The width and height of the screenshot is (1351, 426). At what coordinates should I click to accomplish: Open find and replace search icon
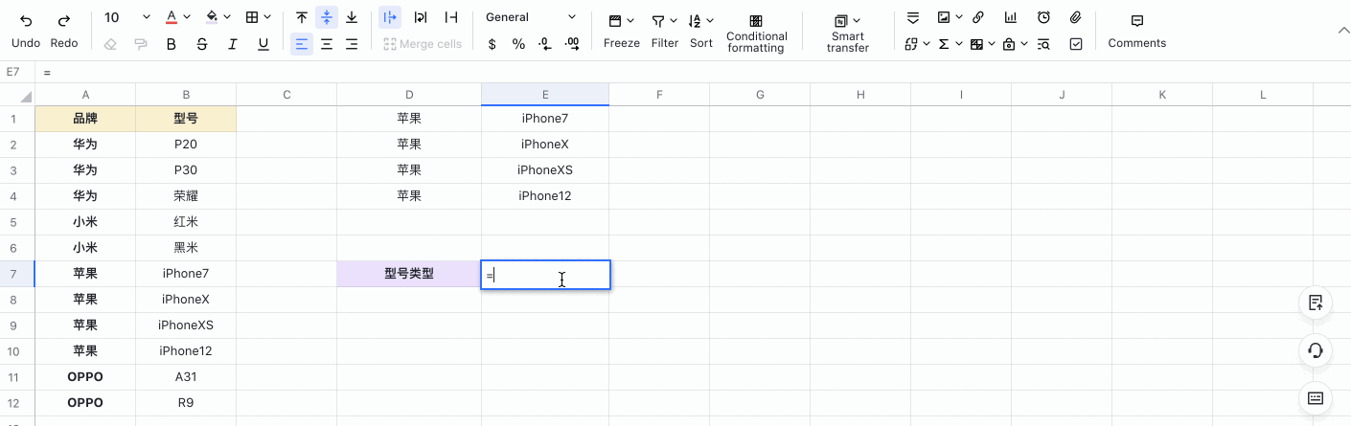(1043, 44)
